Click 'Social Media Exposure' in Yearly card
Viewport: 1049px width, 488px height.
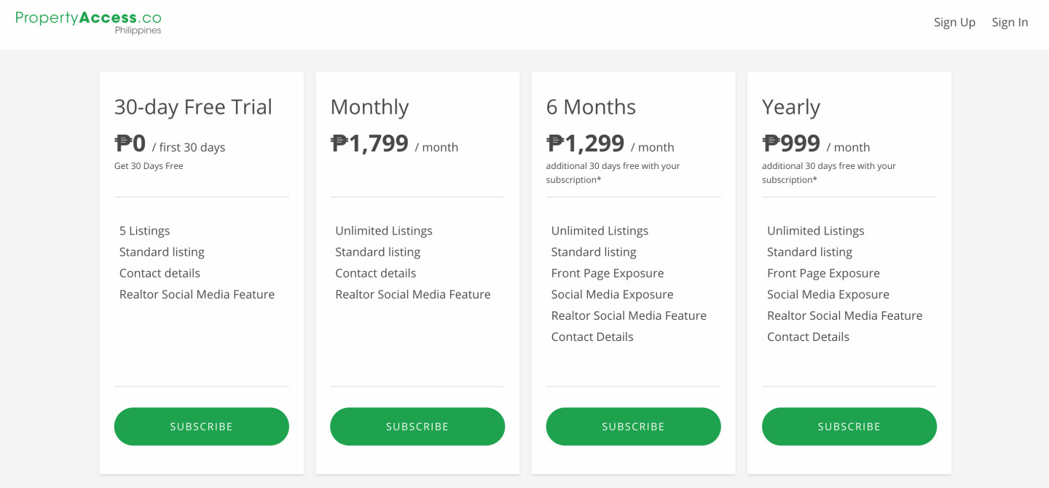click(x=828, y=294)
